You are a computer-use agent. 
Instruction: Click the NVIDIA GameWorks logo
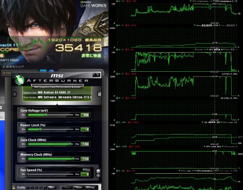point(93,4)
